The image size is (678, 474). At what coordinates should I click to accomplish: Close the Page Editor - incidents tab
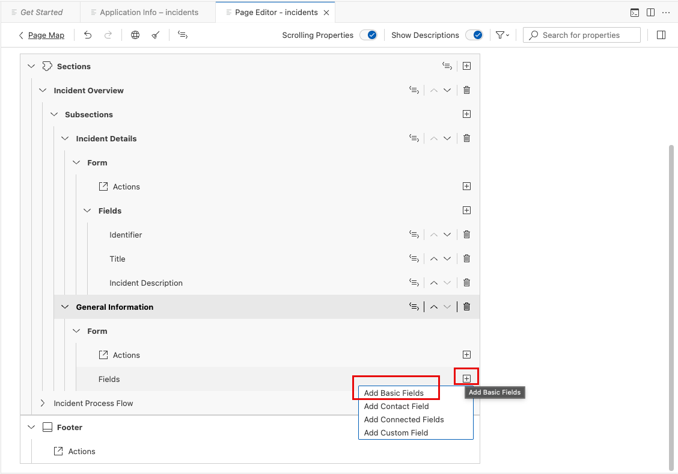(326, 13)
